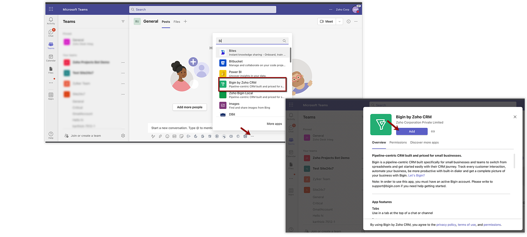Click the profile avatar in title bar
527x237 pixels.
[356, 9]
